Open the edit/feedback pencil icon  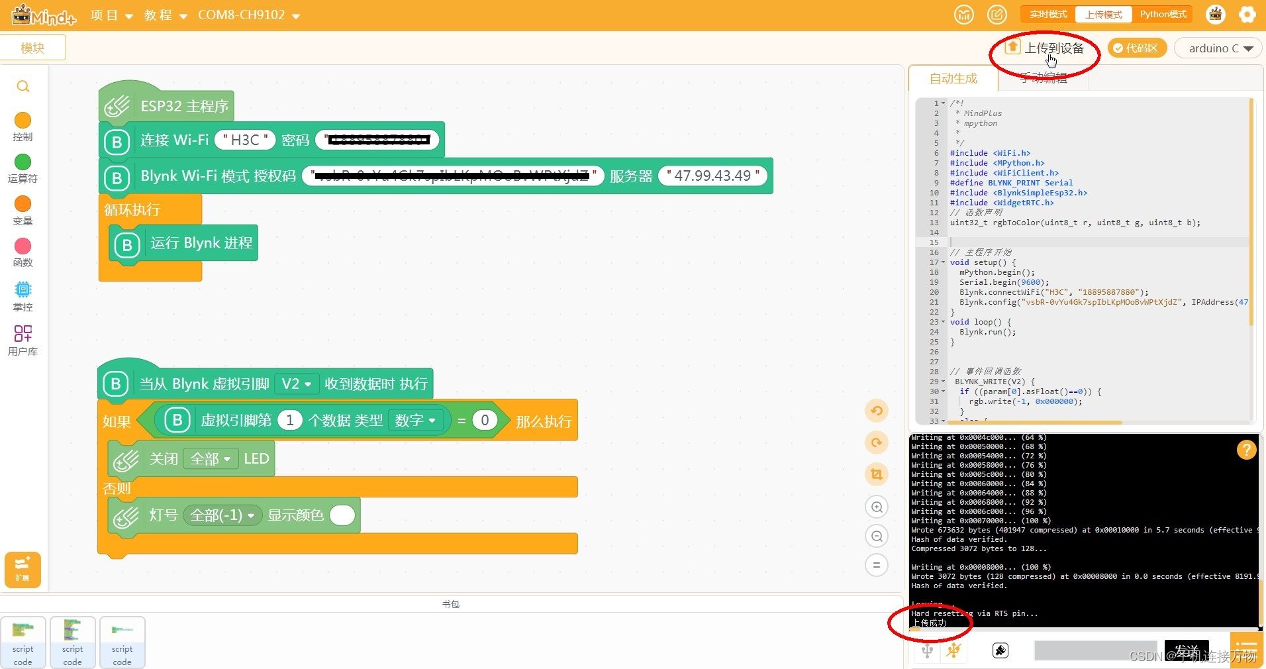(x=997, y=15)
